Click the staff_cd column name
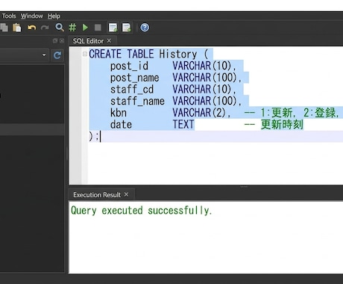The width and height of the screenshot is (343, 284). 132,90
